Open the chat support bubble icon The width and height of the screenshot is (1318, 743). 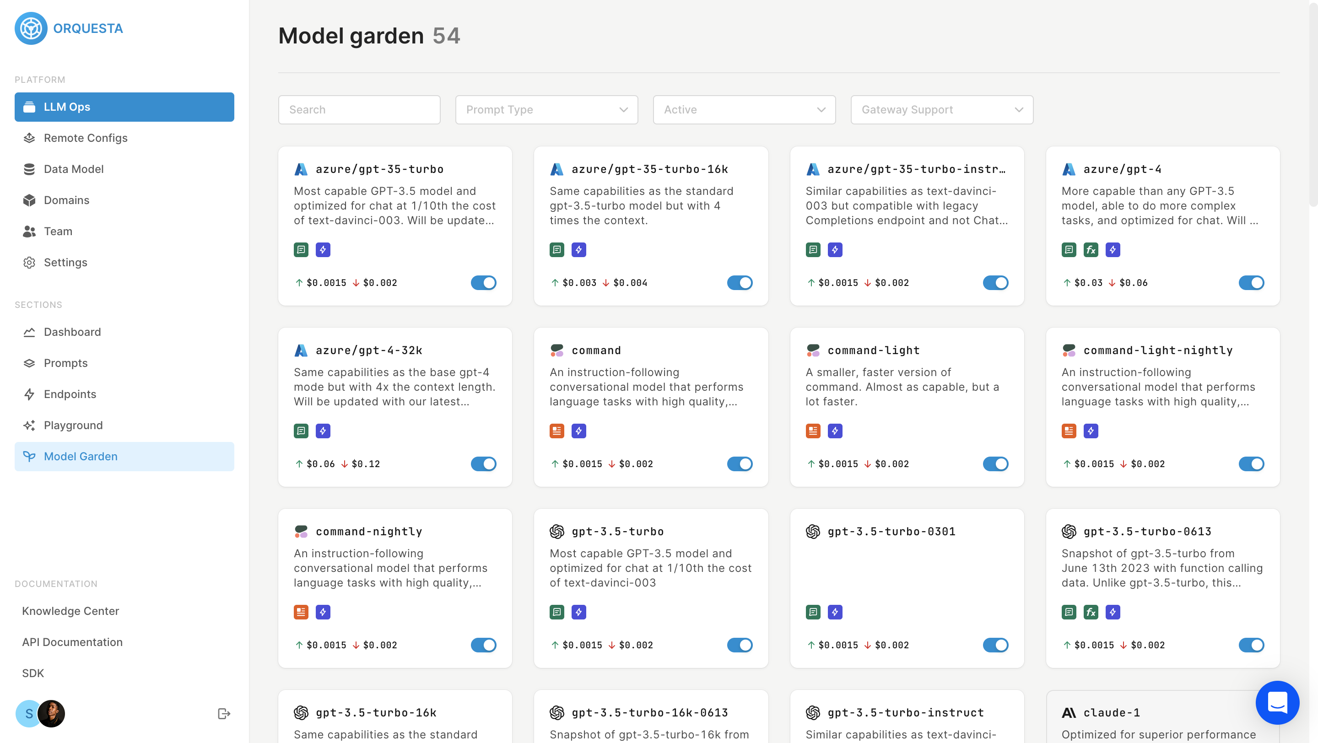[x=1277, y=703]
